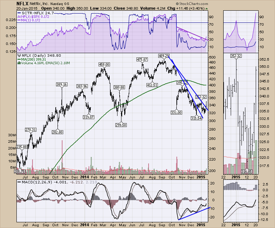Click the volume bars icon beside Volume 4.16M
The height and width of the screenshot is (228, 275).
(19, 63)
